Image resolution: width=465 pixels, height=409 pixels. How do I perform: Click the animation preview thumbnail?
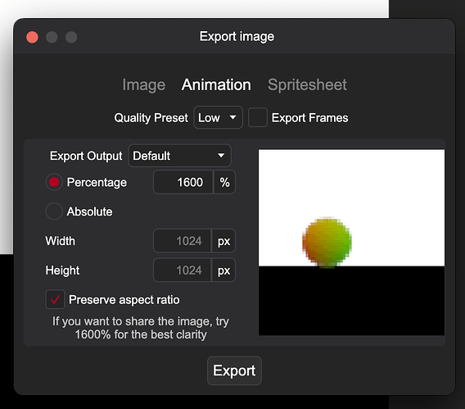coord(351,243)
